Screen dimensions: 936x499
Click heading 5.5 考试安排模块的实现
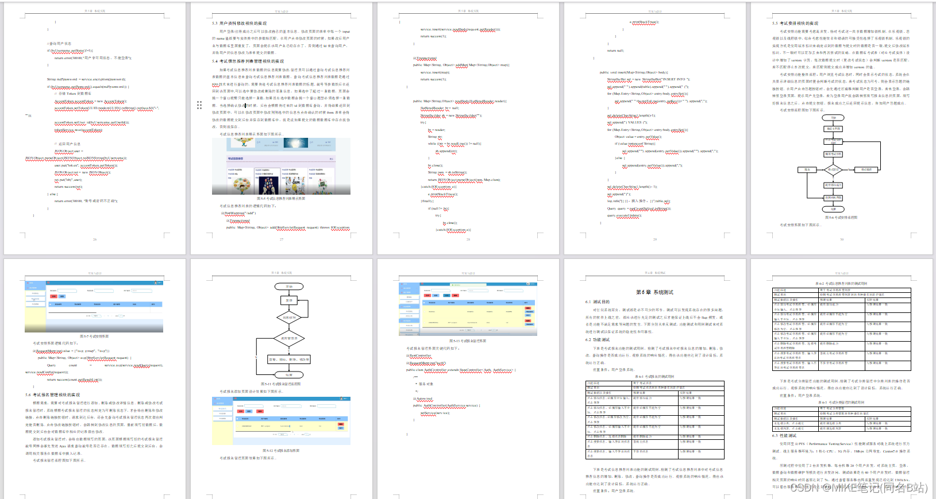(x=795, y=24)
